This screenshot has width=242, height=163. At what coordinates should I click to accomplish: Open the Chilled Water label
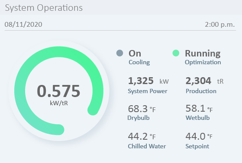(x=147, y=146)
